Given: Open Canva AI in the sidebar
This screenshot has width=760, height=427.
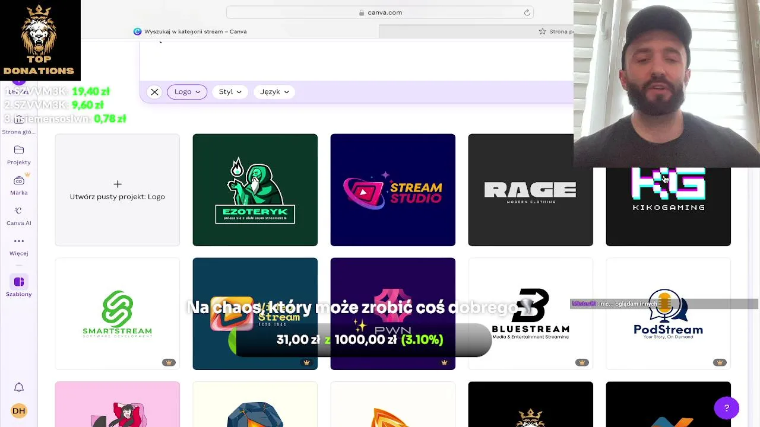Looking at the screenshot, I should [x=19, y=216].
